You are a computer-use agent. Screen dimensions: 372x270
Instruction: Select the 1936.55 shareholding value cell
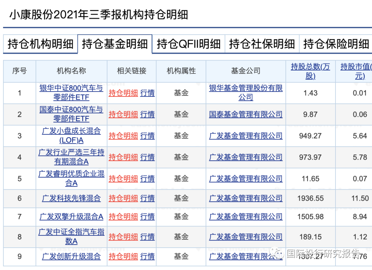[x=311, y=198]
